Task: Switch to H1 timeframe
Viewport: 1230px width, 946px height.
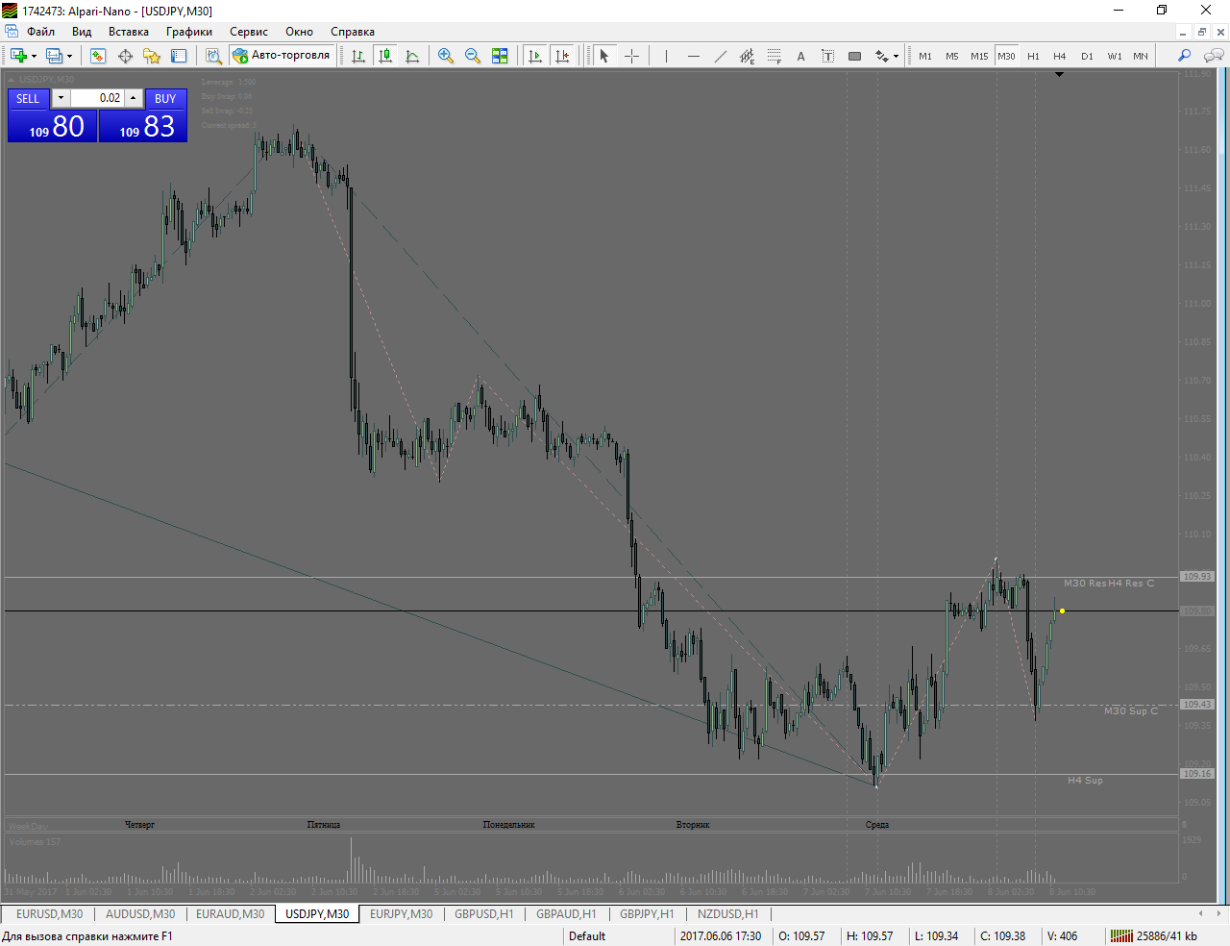Action: [1033, 56]
